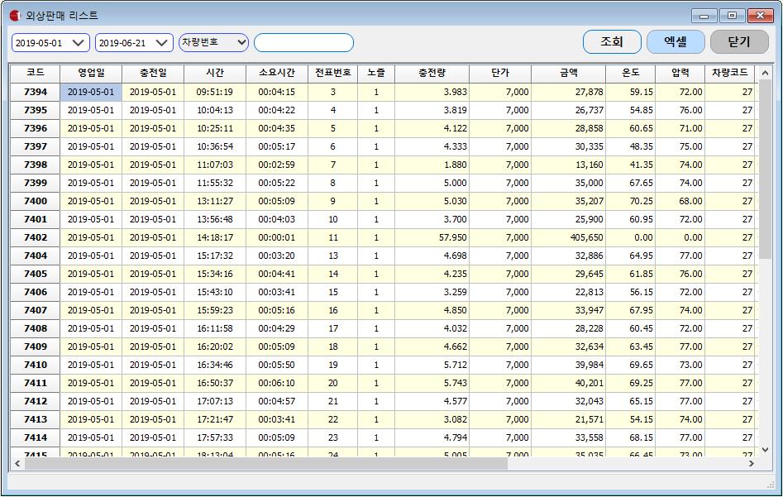
Task: Select row code 7394
Action: click(36, 92)
